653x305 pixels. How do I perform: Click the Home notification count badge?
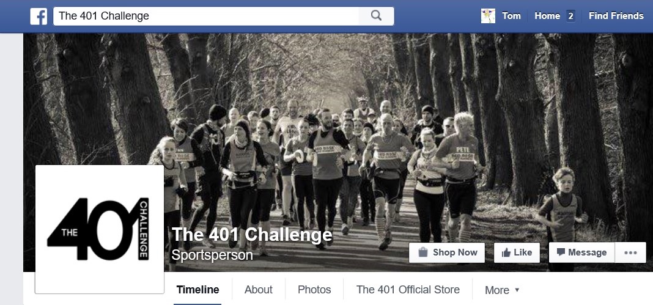[x=570, y=17]
